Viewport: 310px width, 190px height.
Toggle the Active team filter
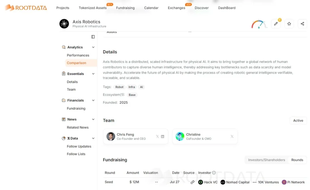point(298,121)
